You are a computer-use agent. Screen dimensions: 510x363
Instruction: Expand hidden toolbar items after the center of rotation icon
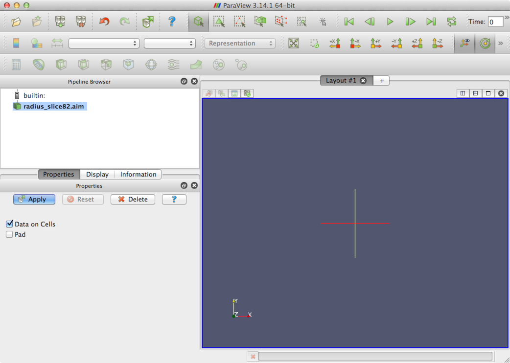[x=501, y=43]
